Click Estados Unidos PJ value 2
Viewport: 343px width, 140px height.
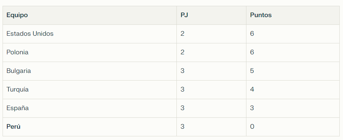pos(183,34)
